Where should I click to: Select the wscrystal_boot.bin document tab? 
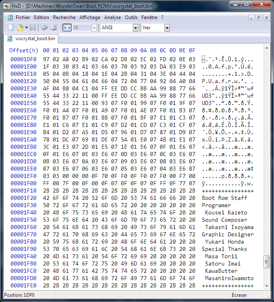(31, 39)
